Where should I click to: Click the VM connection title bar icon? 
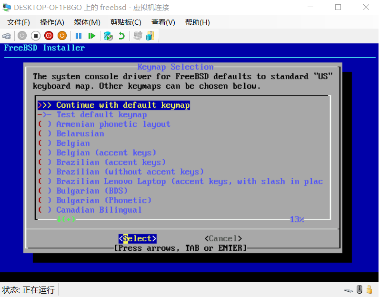coord(7,7)
